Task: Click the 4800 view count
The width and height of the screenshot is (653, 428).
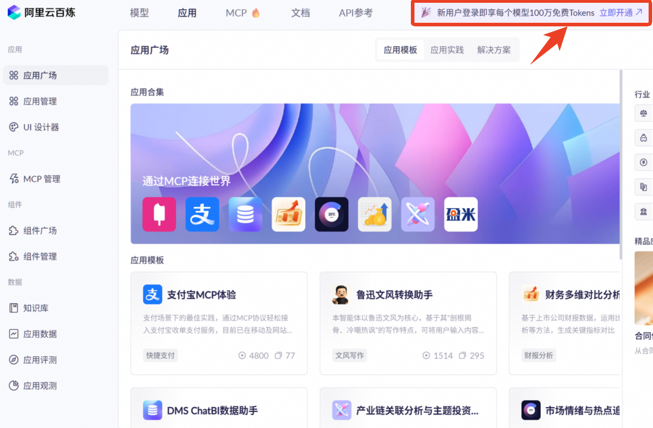Action: pos(254,355)
